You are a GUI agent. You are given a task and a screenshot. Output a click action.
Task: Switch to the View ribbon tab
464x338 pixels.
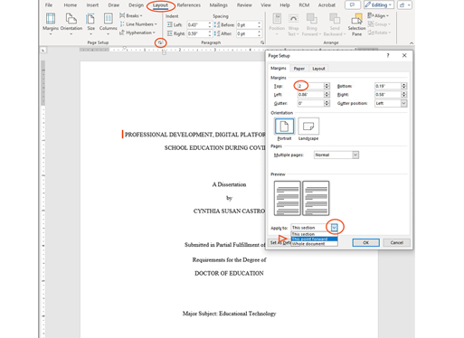coord(266,5)
